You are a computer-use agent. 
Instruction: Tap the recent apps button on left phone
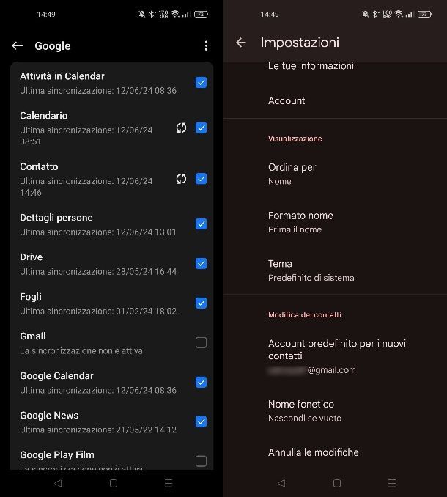point(169,483)
